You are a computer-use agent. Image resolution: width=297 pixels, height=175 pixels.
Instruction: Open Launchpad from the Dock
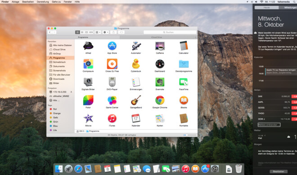tap(68, 169)
